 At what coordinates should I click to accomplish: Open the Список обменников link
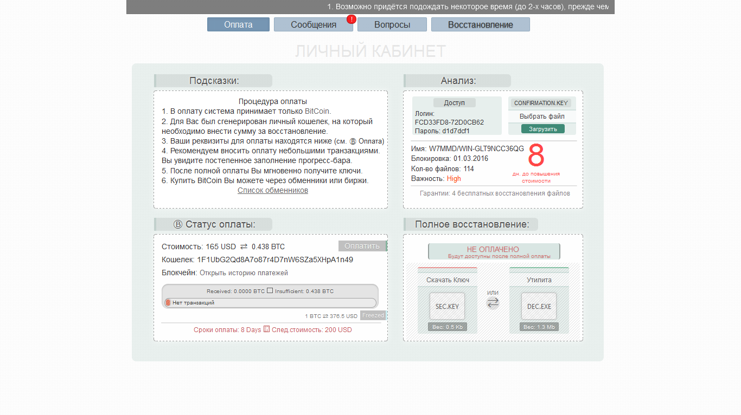(272, 190)
